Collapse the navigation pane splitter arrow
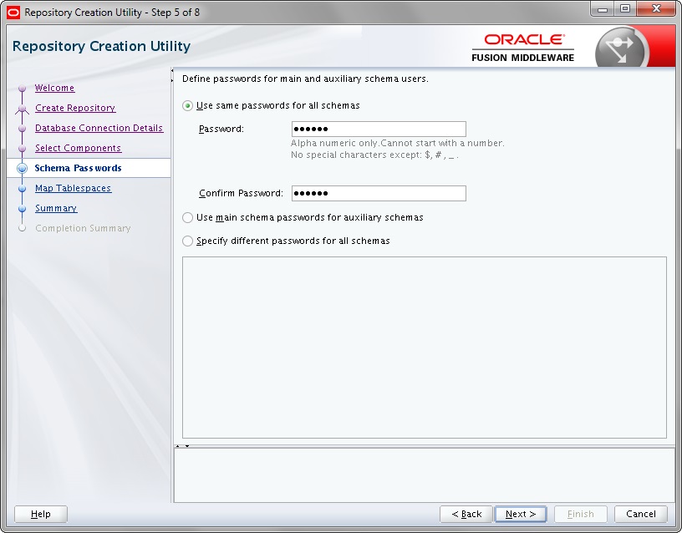Screen dimensions: 682x533 (172, 70)
